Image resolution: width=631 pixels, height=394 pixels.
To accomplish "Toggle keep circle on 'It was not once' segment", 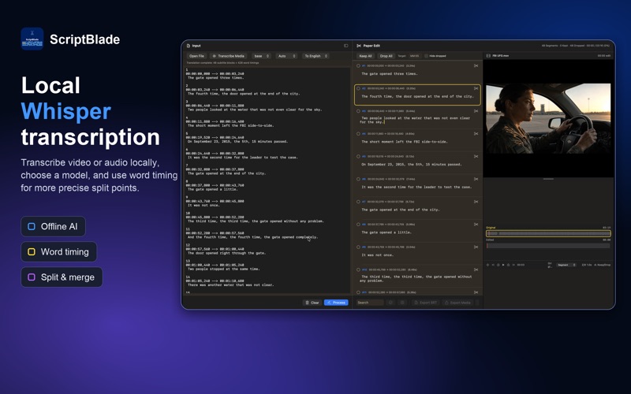I will pos(358,247).
